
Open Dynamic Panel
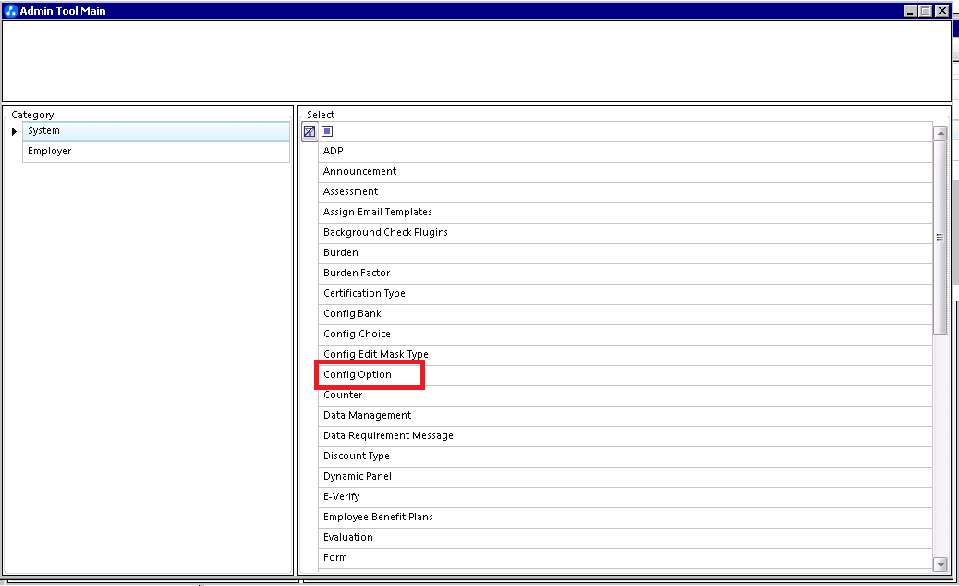(x=625, y=477)
